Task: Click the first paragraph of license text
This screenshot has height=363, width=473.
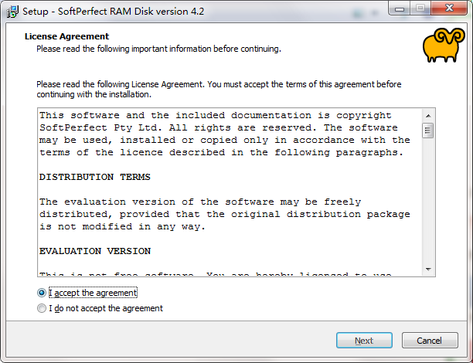Action: pos(224,134)
